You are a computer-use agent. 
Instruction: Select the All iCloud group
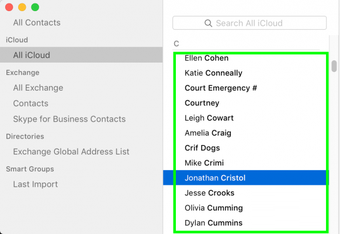click(81, 55)
